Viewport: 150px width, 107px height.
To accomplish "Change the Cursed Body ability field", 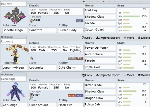I will coord(71,30).
